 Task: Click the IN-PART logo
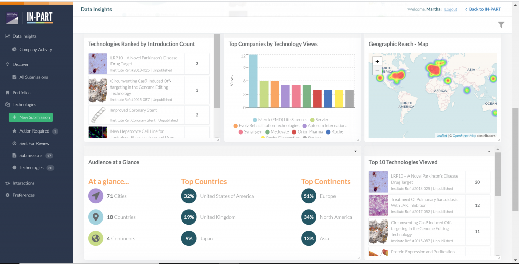(x=40, y=18)
